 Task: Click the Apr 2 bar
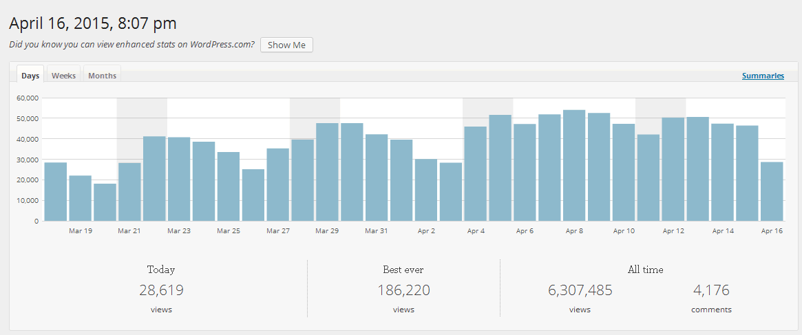coord(426,190)
